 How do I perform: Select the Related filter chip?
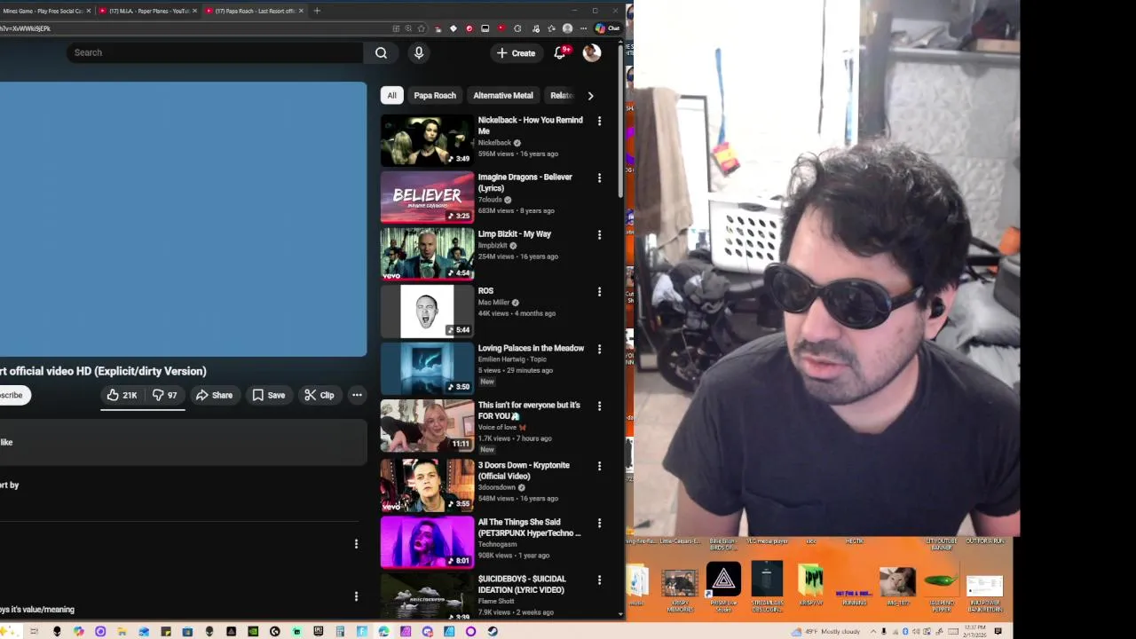[x=561, y=95]
